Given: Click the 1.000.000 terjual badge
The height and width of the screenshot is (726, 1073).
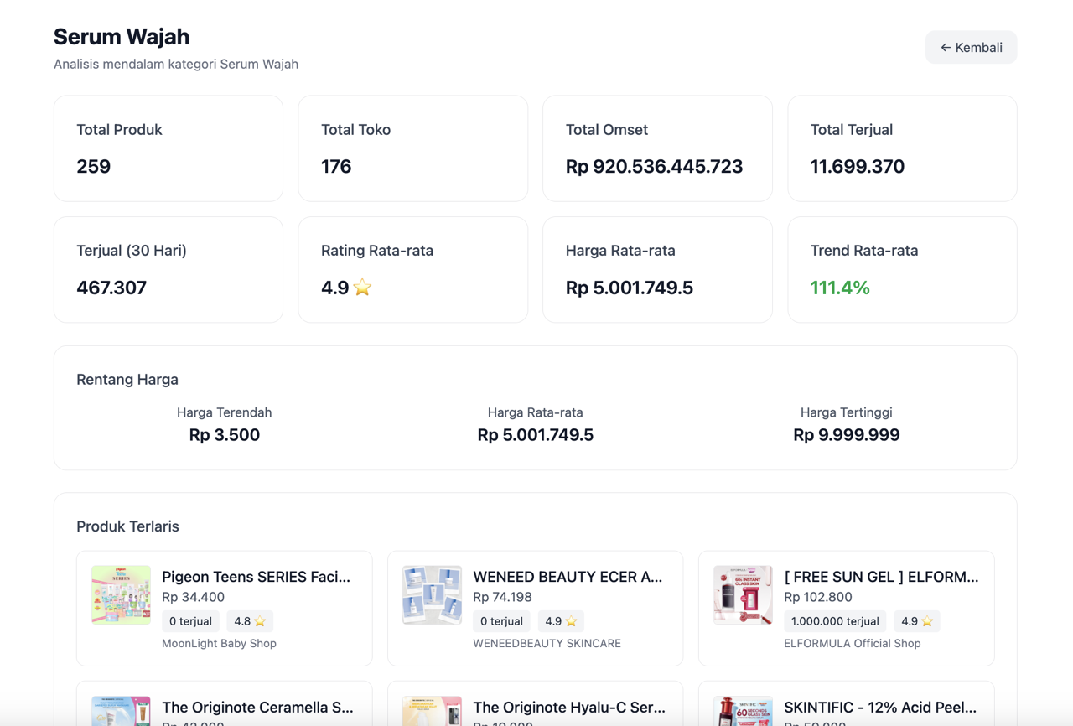Looking at the screenshot, I should pos(835,621).
